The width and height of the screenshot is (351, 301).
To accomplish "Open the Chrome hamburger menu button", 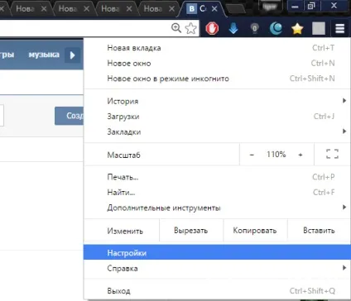I will (339, 28).
